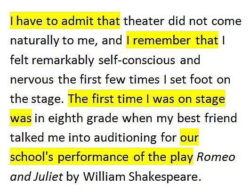Viewport: 250px width, 193px height.
Task: Click the highlighted 'The first time I was on stage'
Action: tap(146, 99)
